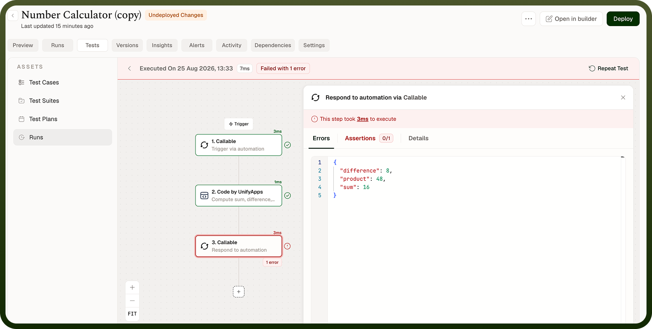Click the Test Suites folder icon
This screenshot has width=652, height=329.
(x=22, y=101)
